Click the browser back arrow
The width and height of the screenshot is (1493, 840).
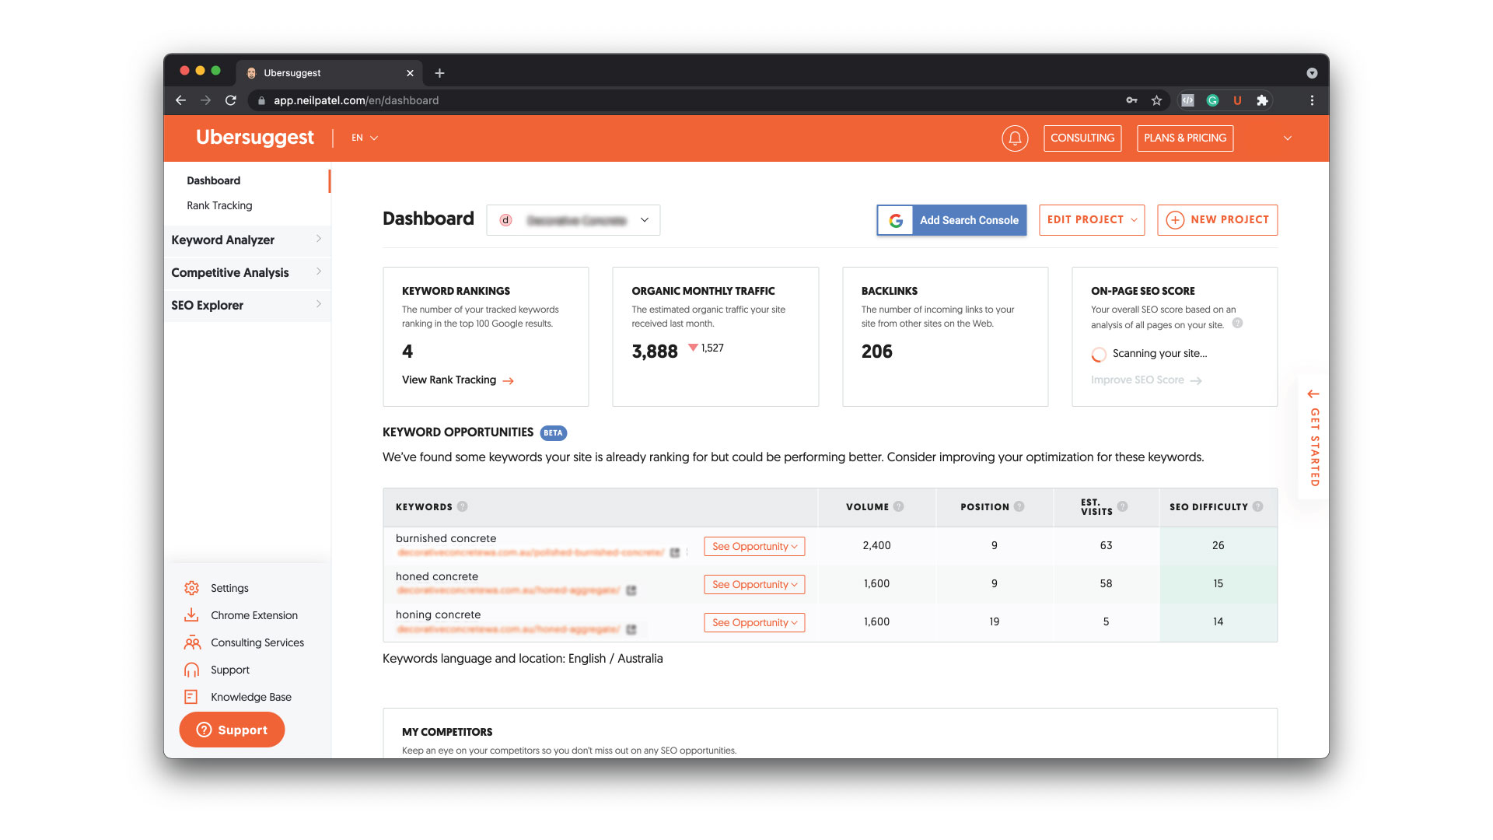(180, 100)
